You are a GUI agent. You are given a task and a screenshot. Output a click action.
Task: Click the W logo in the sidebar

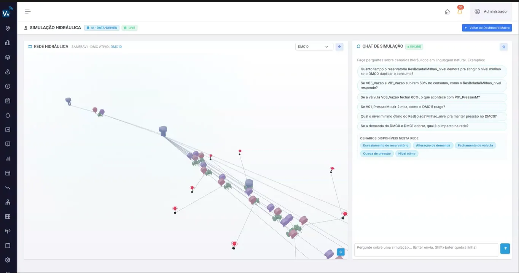(7, 13)
